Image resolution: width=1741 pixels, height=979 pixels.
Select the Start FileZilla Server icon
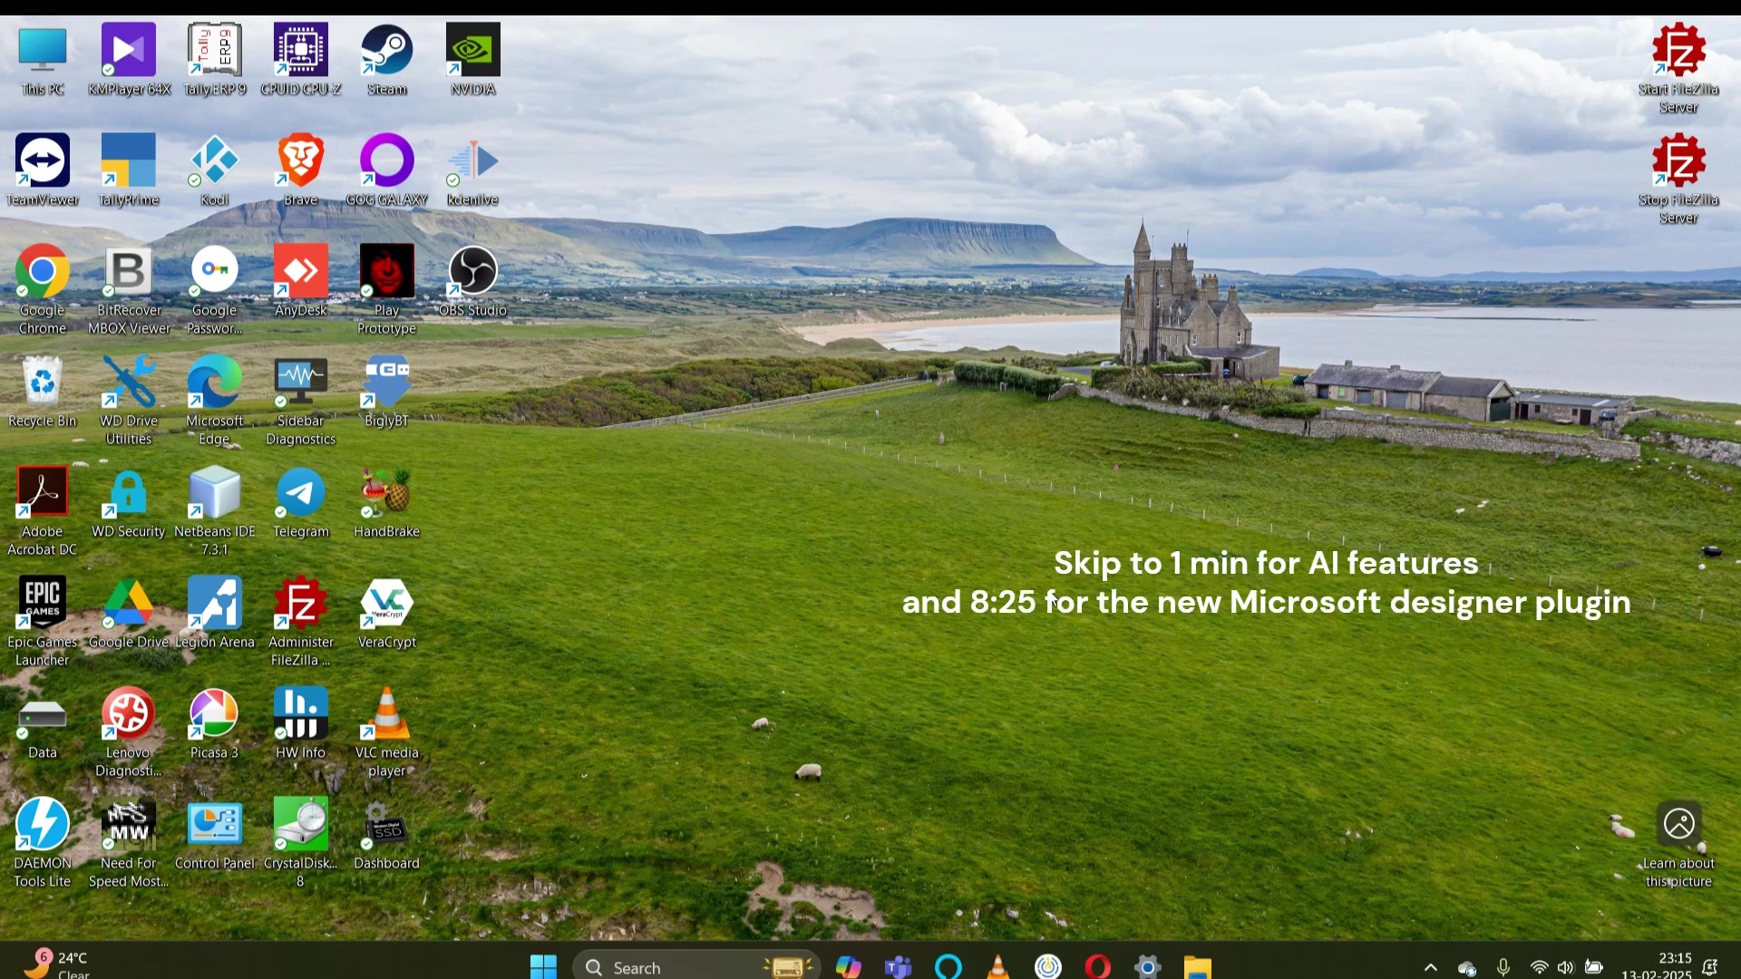(1678, 69)
